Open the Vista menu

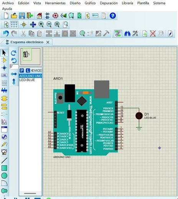point(37,3)
